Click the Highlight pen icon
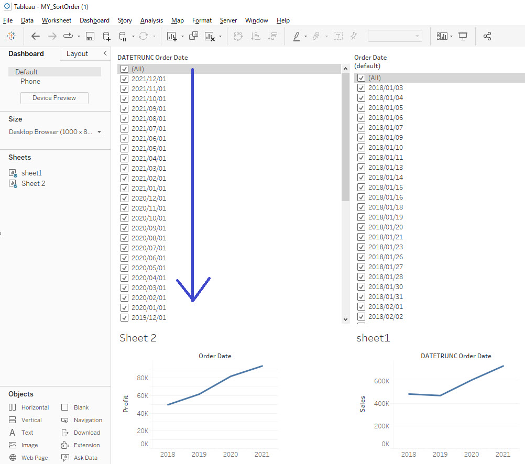This screenshot has height=464, width=525. point(297,36)
